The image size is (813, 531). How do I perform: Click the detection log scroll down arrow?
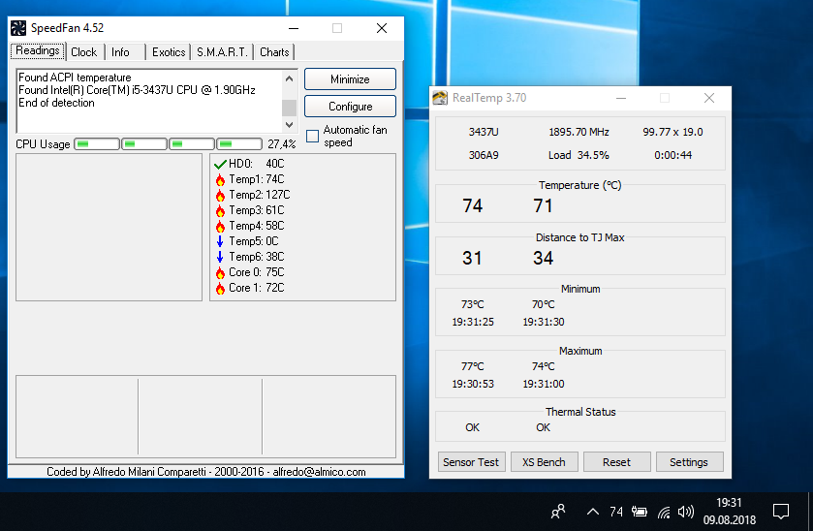[290, 125]
